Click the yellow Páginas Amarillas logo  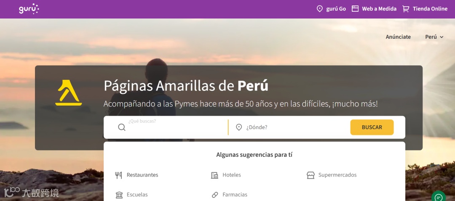[x=69, y=93]
